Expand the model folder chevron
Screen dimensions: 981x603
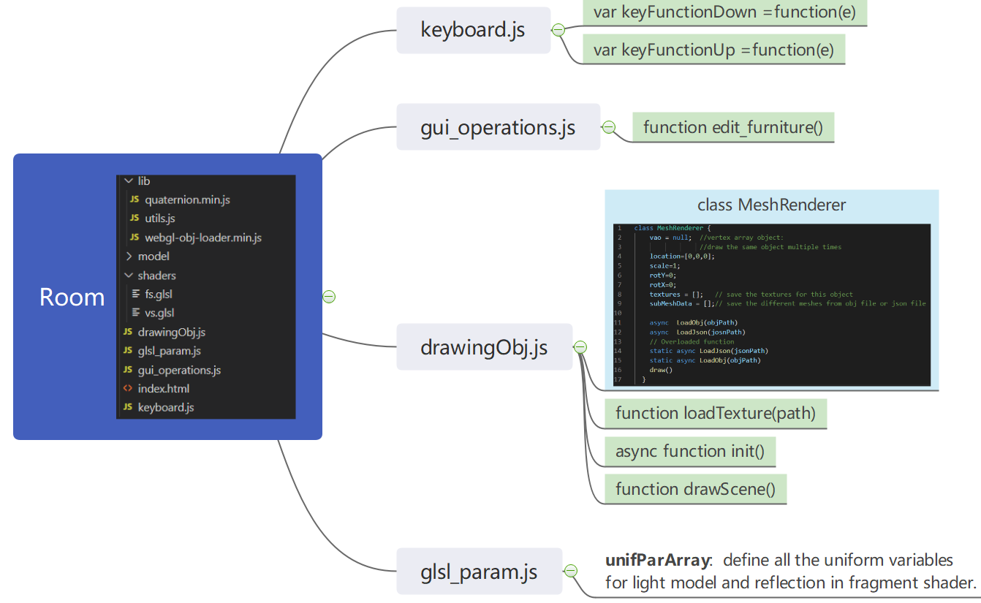(129, 257)
